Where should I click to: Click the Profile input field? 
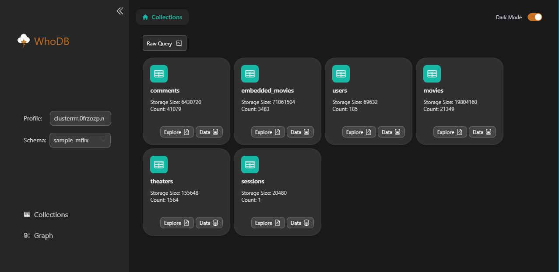[x=80, y=118]
